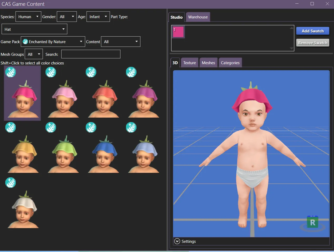The image size is (334, 252).
Task: Switch to the Texture tab
Action: (x=189, y=63)
